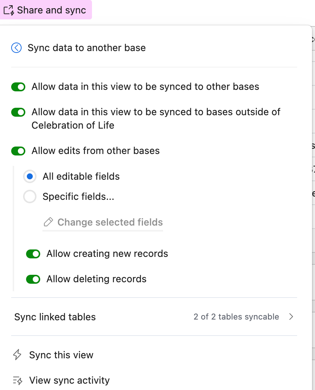Toggle Allow deleting records switch
Viewport: 315px width, 390px height.
(x=33, y=279)
